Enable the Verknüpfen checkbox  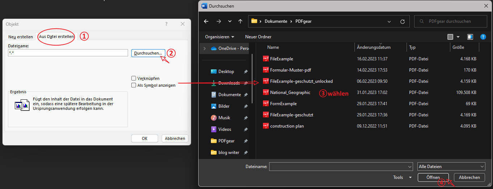134,78
